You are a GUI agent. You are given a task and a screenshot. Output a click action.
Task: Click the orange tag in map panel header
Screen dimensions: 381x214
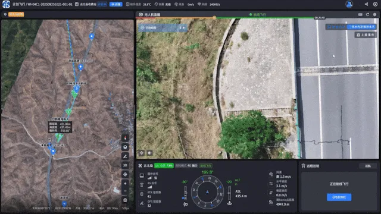16,14
